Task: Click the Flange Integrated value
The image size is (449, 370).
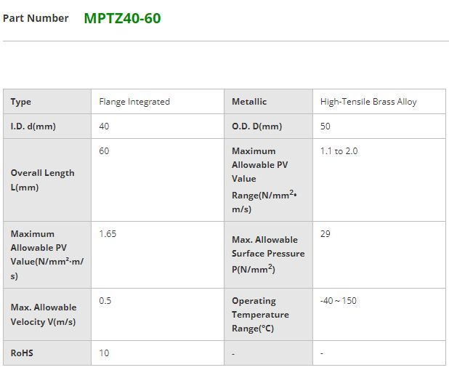Action: (134, 102)
